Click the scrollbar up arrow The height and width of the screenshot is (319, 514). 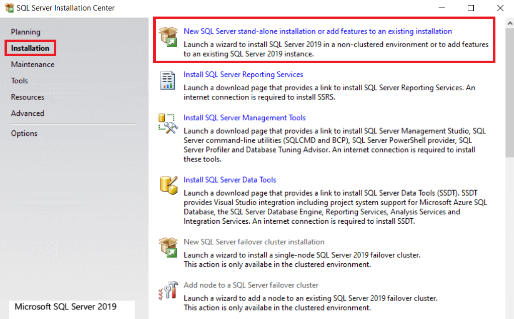pos(510,23)
